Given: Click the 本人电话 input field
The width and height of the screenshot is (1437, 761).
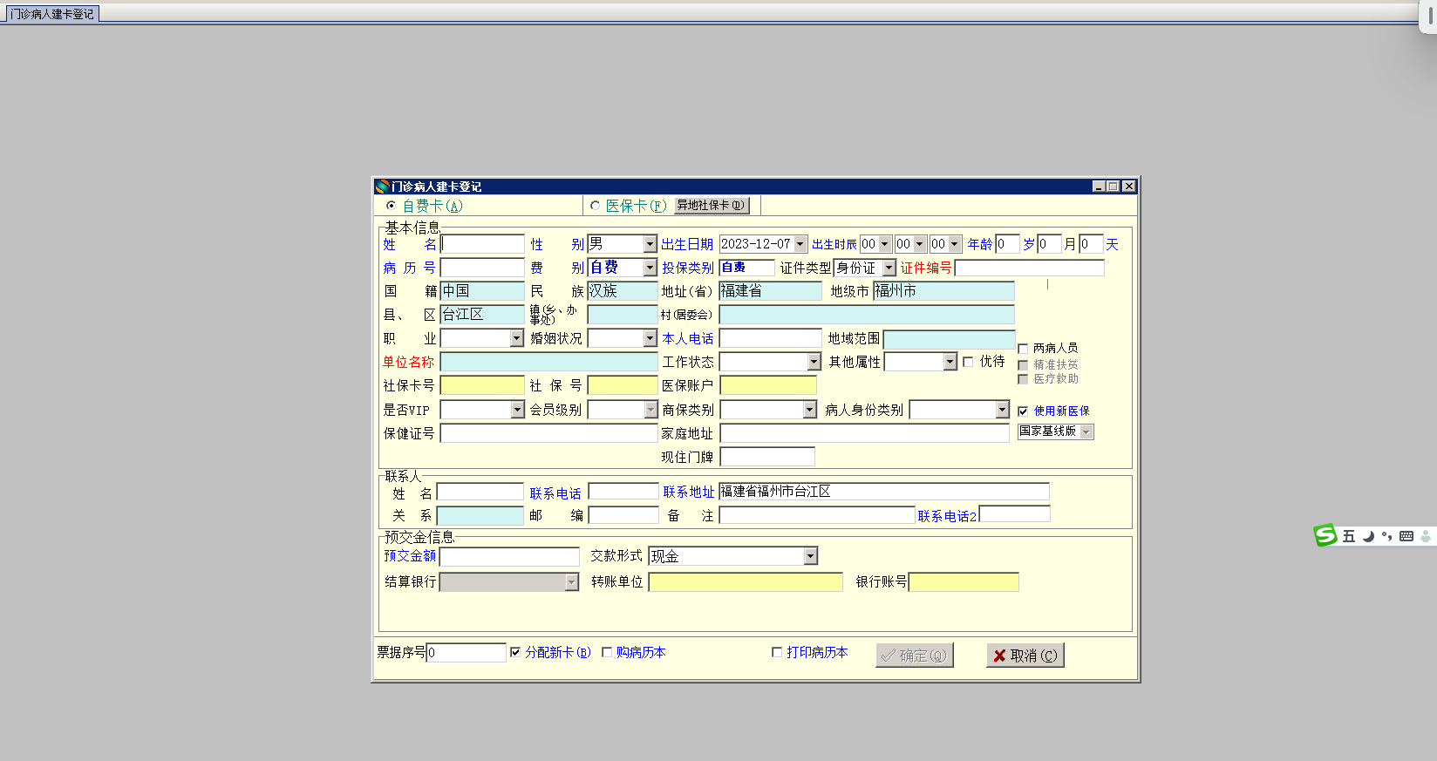Looking at the screenshot, I should pos(771,338).
